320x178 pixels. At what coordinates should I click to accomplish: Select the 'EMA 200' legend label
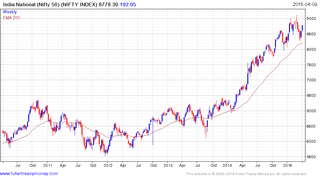(x=11, y=18)
